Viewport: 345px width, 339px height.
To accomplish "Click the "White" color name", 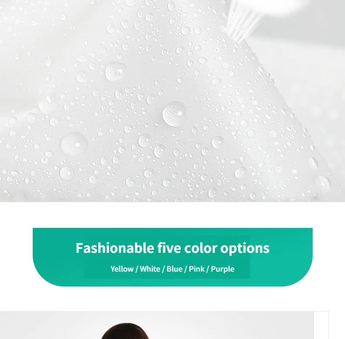I will coord(150,269).
